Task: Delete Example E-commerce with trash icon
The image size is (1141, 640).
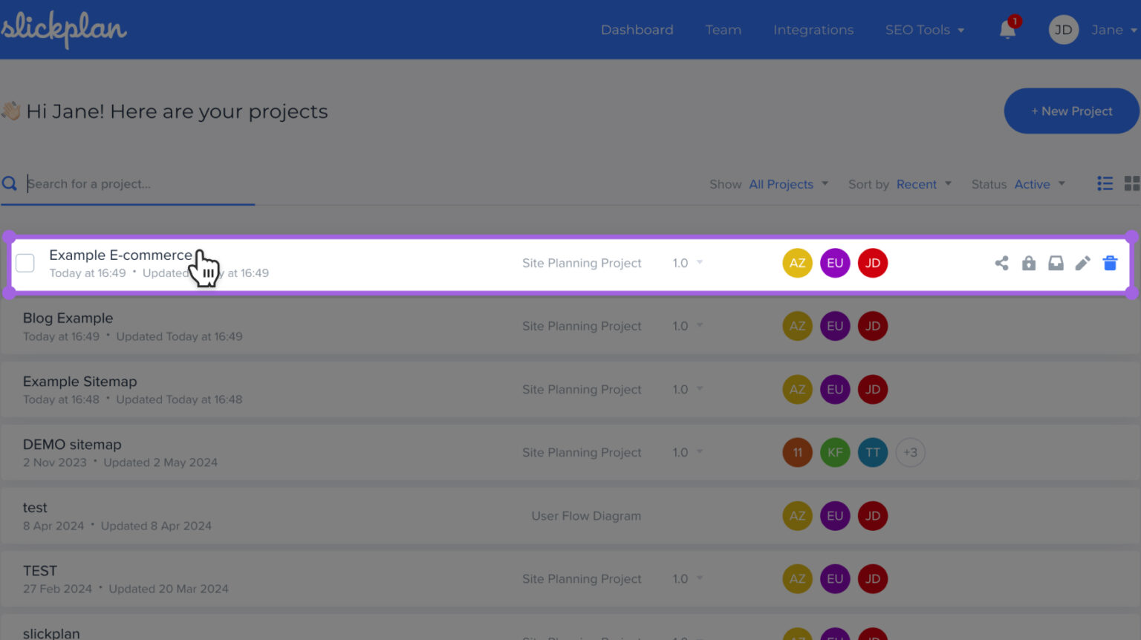Action: 1110,263
